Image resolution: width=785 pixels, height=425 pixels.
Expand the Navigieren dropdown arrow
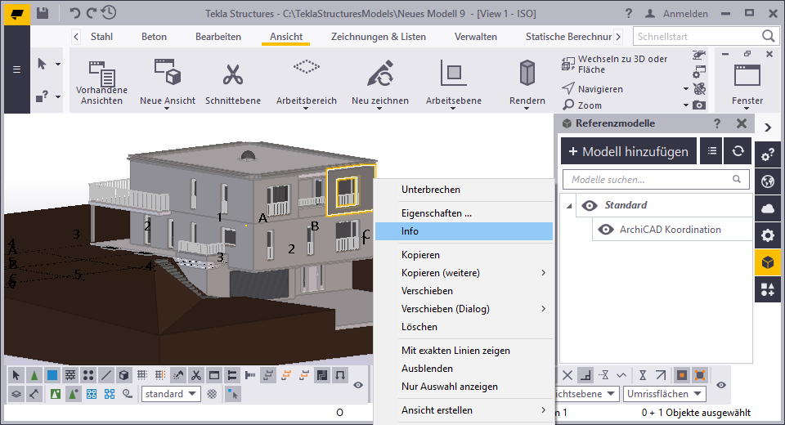pos(686,89)
